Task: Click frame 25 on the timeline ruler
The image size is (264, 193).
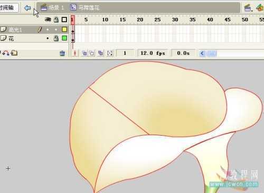Action: pos(157,19)
